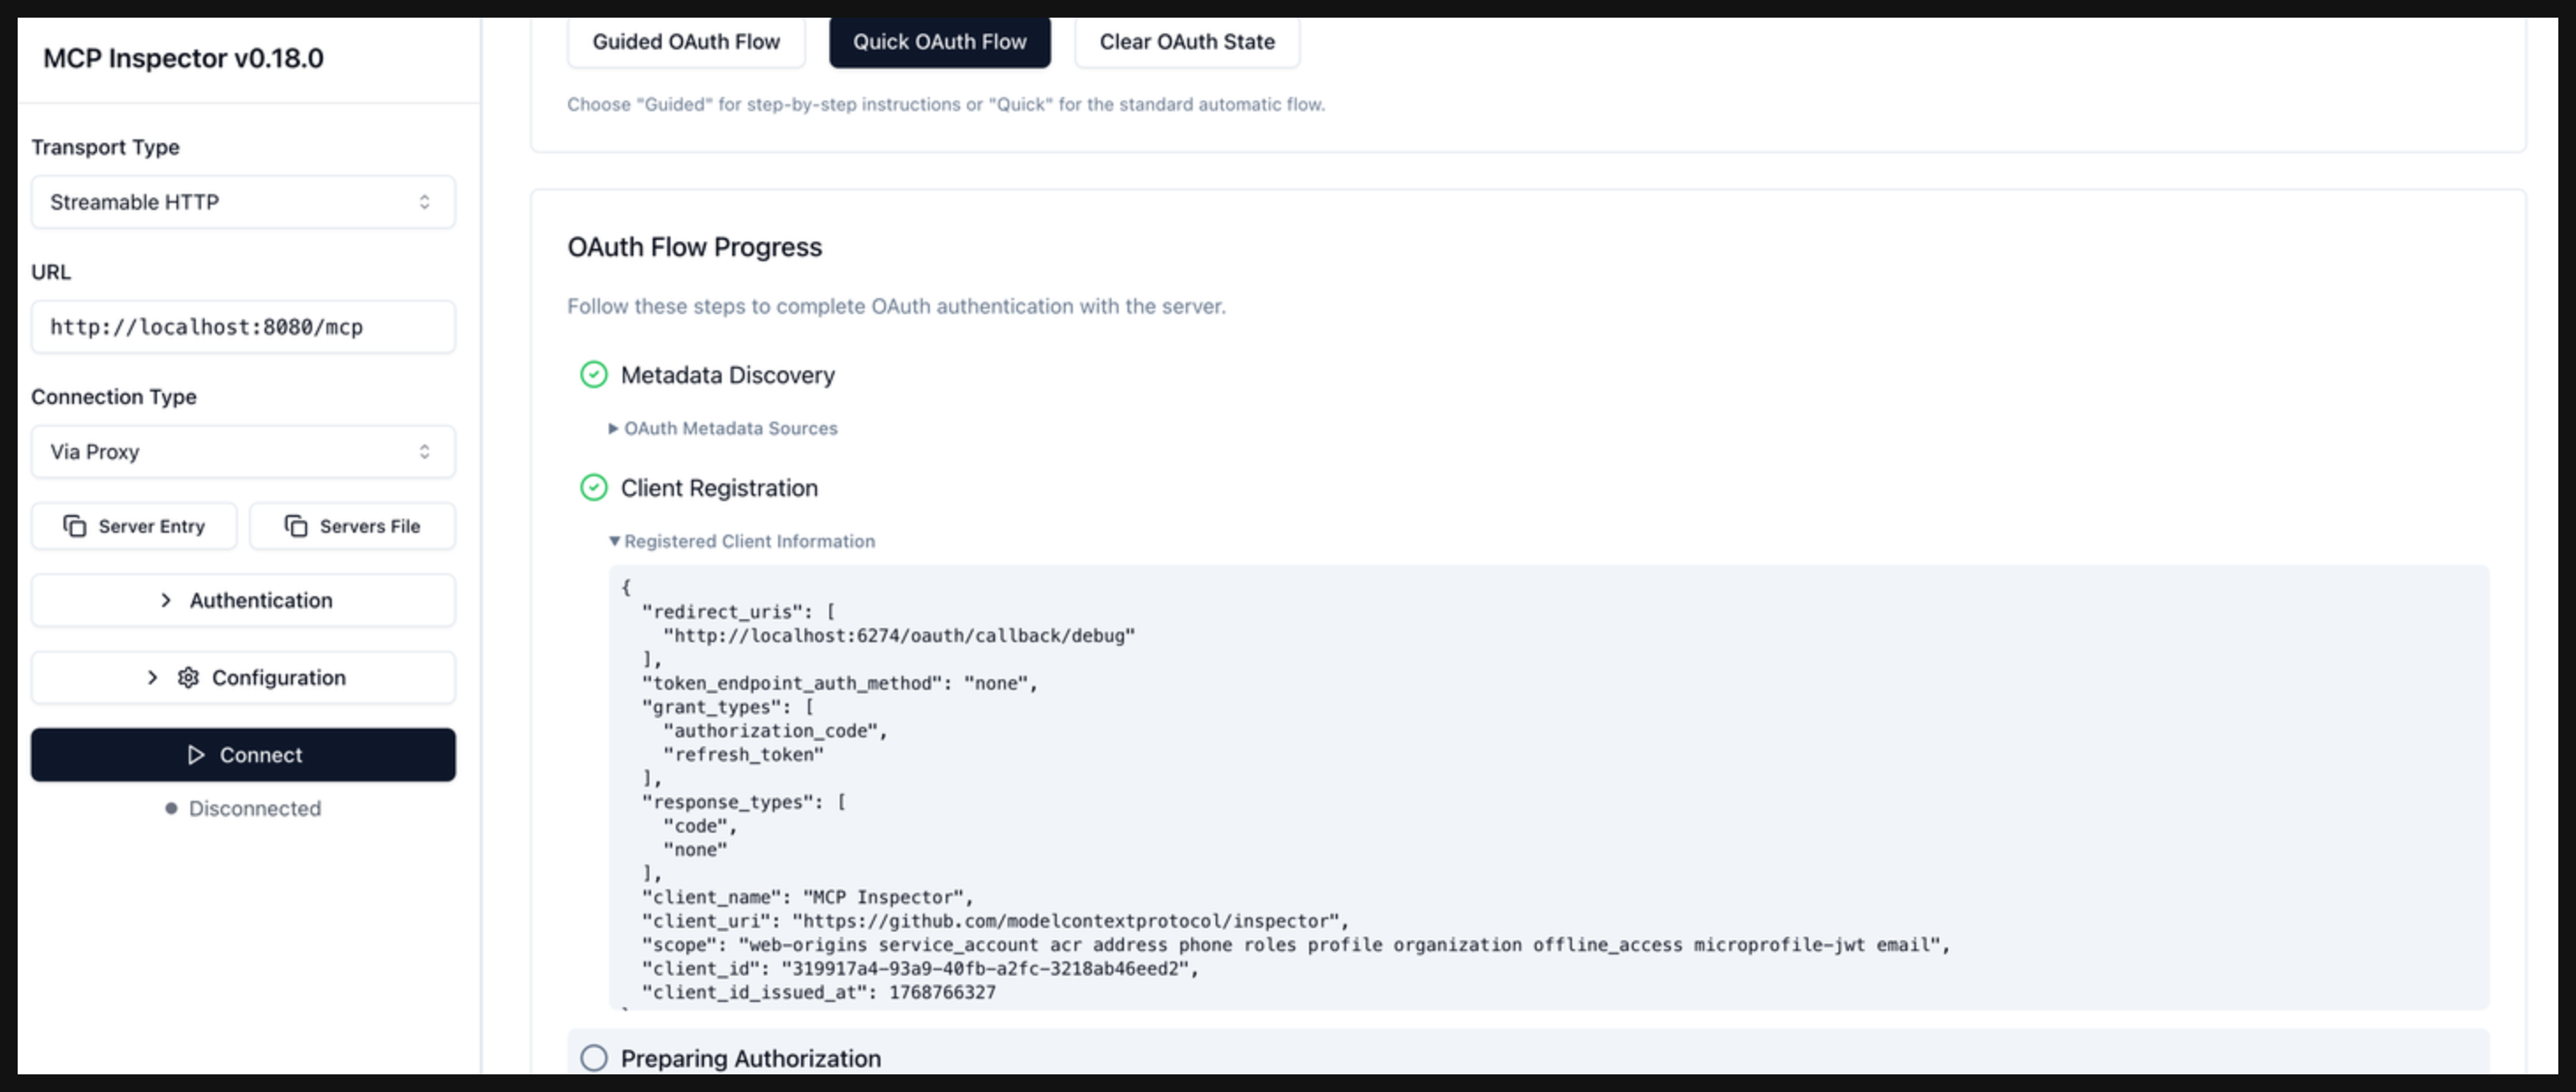Click the green check beside Client Registration

pos(594,488)
